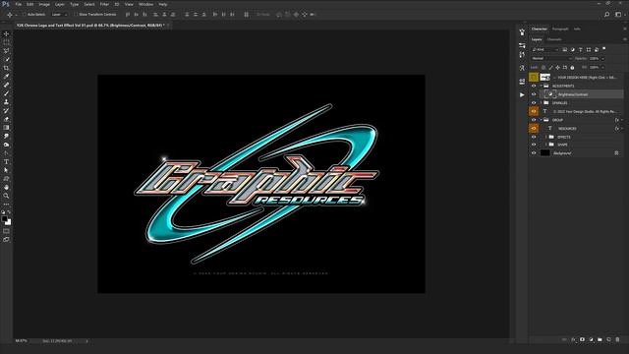The image size is (629, 354).
Task: Open the Auto-Select Layer dropdown
Action: [x=59, y=15]
